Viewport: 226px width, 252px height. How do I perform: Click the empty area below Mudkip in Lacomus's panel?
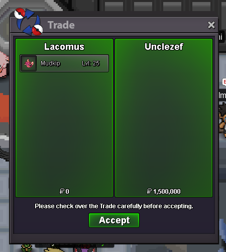pos(64,129)
